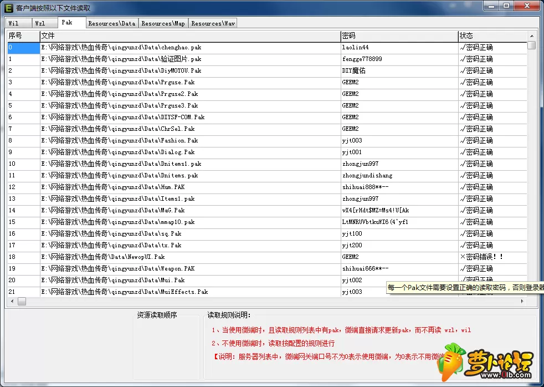Switch to the Wzl tab

click(x=45, y=23)
